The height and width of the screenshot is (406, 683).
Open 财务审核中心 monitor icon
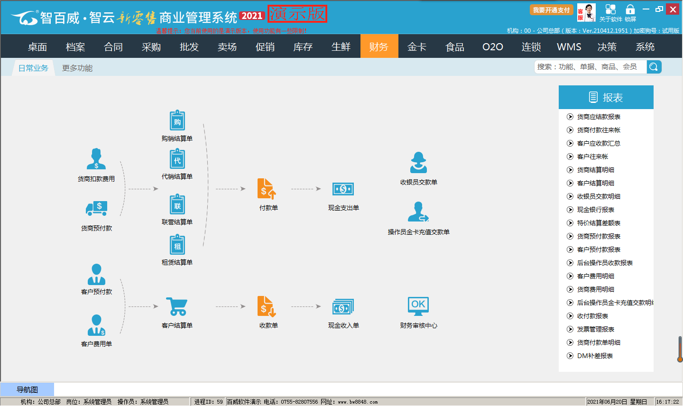click(x=418, y=306)
